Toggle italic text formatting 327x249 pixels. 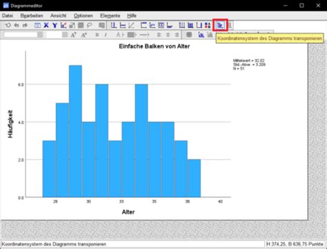[x=106, y=35]
